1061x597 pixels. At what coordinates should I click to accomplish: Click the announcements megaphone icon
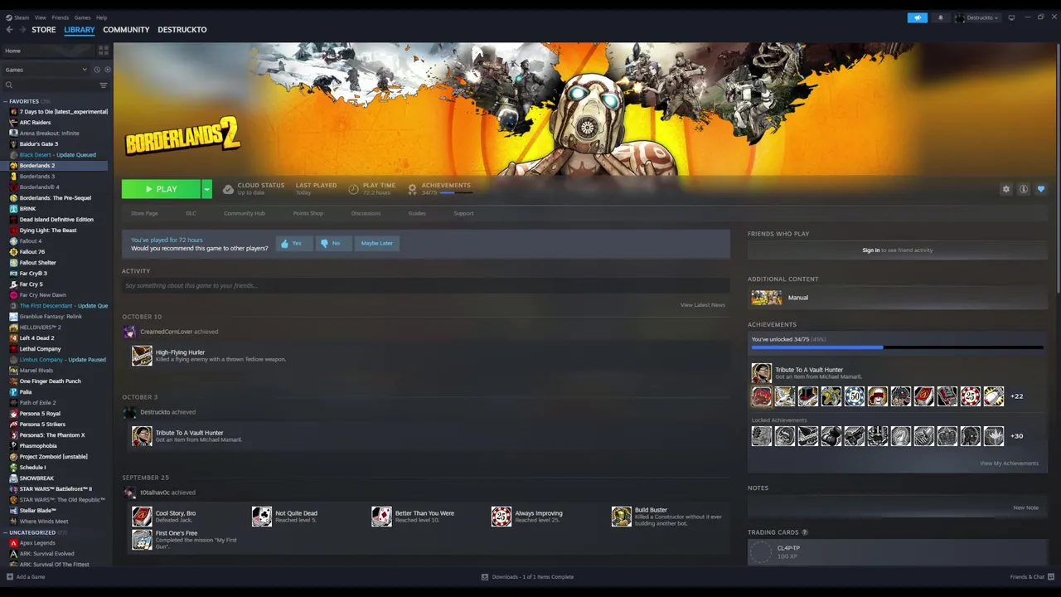tap(918, 17)
